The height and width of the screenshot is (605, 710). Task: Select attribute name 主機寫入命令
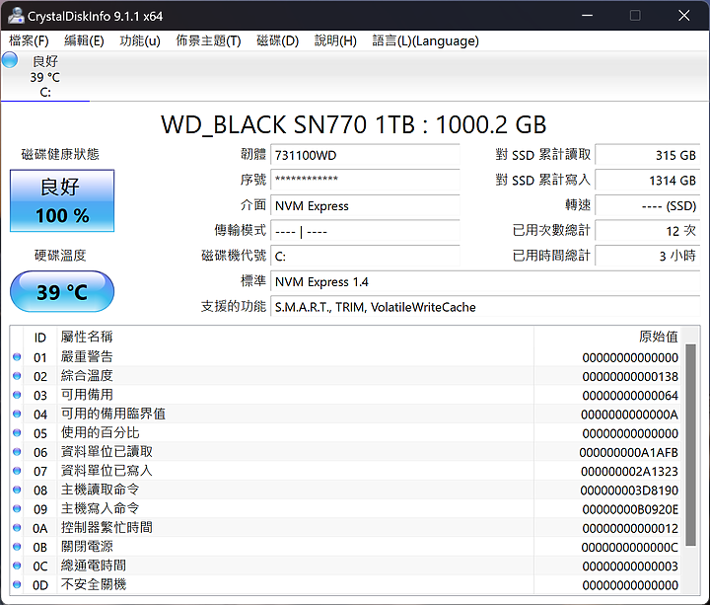coord(100,508)
